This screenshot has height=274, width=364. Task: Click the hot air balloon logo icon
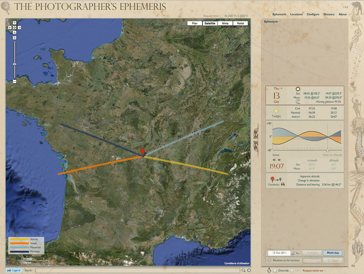(x=6, y=8)
